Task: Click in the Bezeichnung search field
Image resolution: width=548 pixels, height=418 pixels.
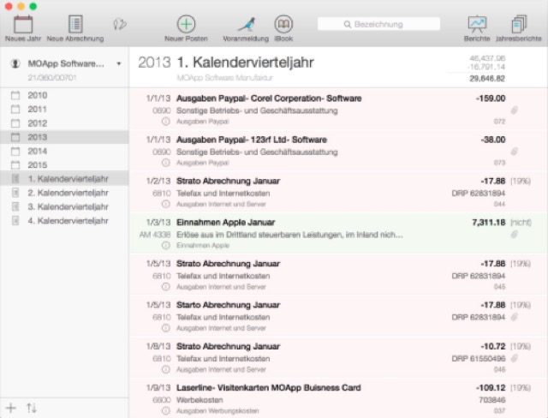Action: tap(385, 25)
